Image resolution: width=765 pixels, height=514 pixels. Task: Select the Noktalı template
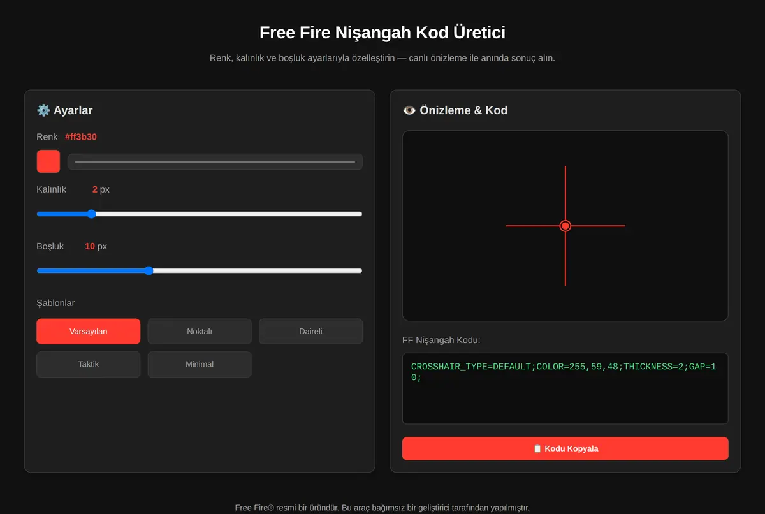point(200,332)
